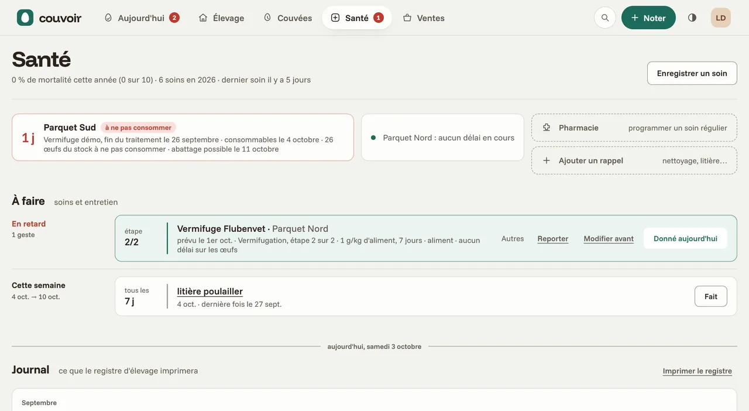This screenshot has width=749, height=411.
Task: Click the Ventes basket icon
Action: pos(407,18)
